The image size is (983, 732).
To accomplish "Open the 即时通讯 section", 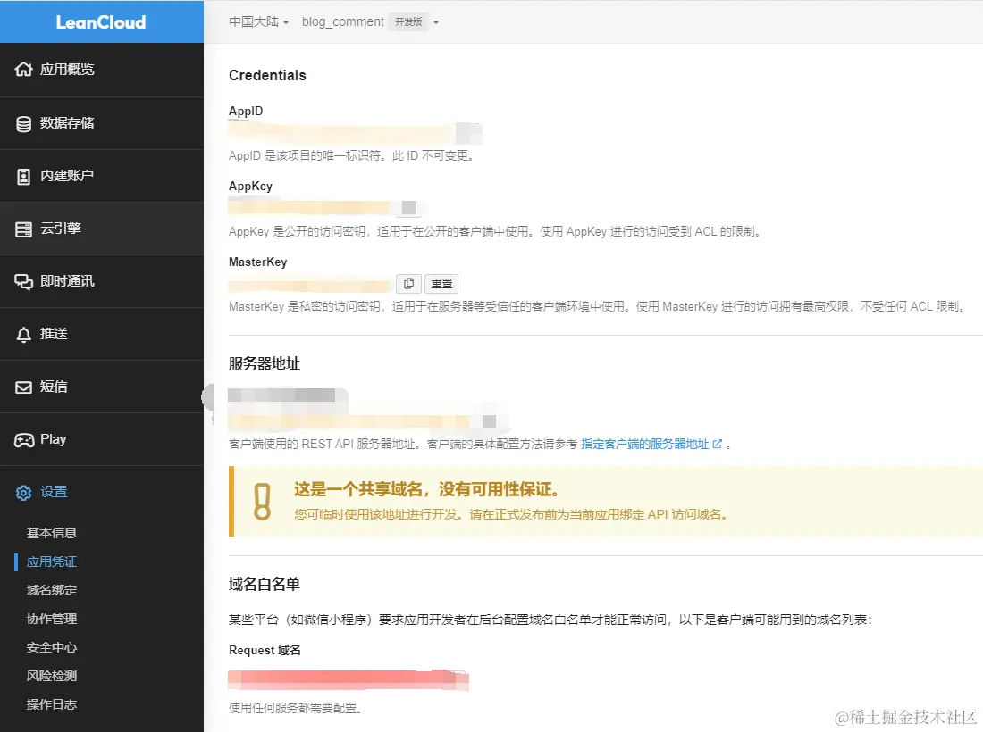I will pyautogui.click(x=102, y=281).
